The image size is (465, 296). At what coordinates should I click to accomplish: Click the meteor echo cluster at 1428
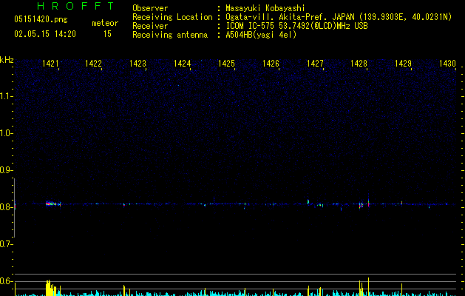pyautogui.click(x=361, y=205)
